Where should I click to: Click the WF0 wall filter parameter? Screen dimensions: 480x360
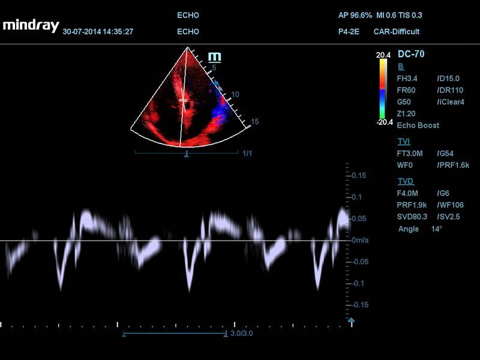pyautogui.click(x=404, y=166)
